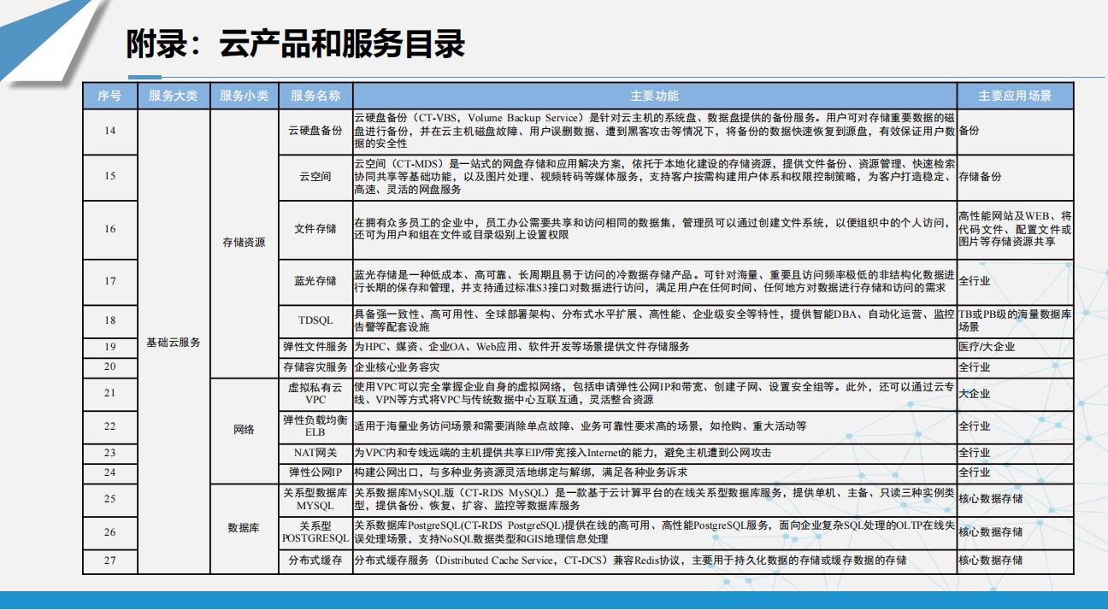Select the 云硬盘备份 service name cell
This screenshot has width=1108, height=610.
[315, 131]
